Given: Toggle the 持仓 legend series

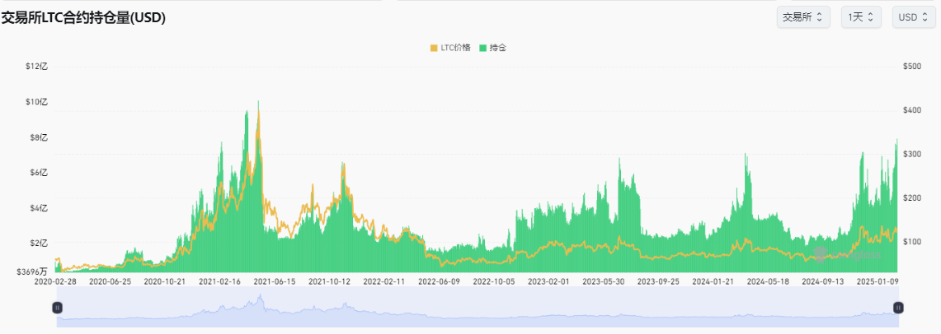Looking at the screenshot, I should [x=492, y=48].
